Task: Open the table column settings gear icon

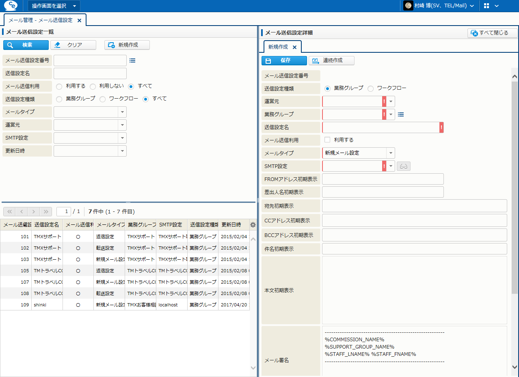Action: 253,225
